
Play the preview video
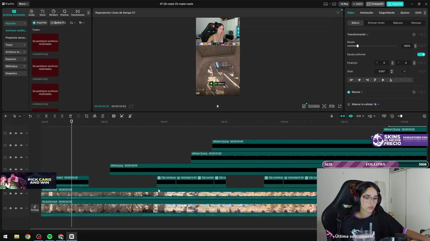point(218,106)
